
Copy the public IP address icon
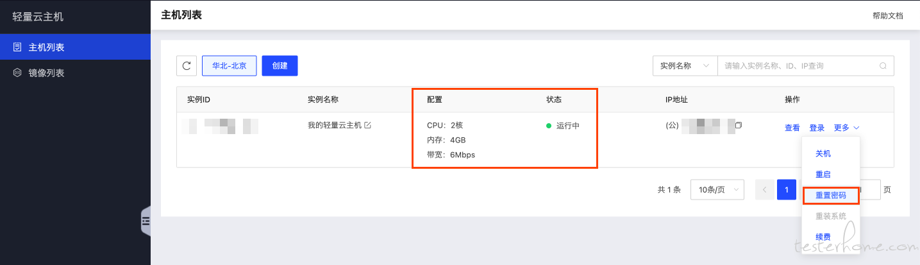pyautogui.click(x=739, y=125)
